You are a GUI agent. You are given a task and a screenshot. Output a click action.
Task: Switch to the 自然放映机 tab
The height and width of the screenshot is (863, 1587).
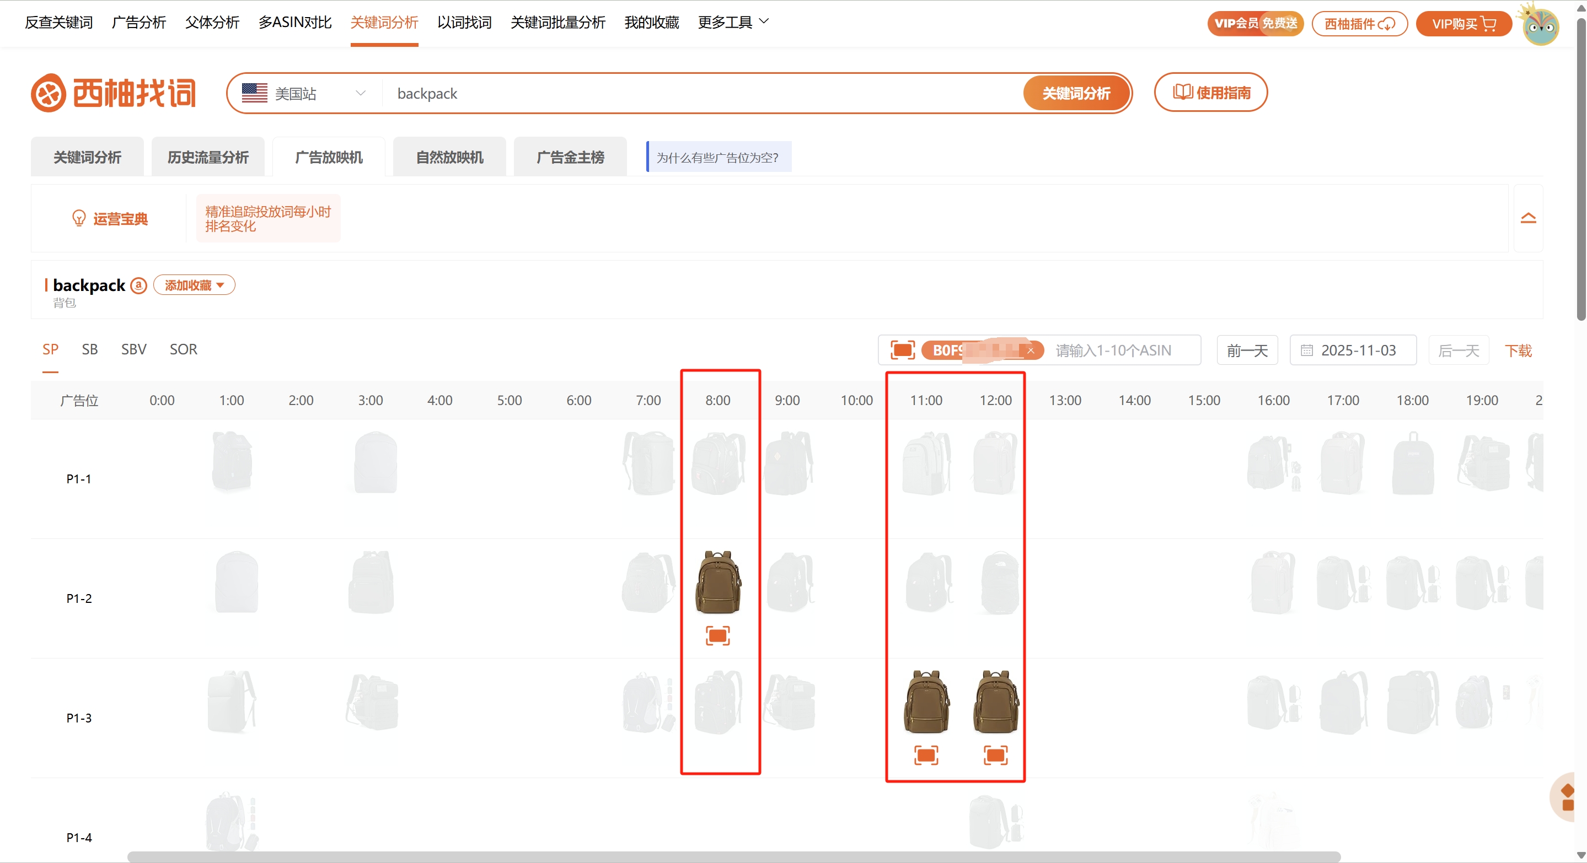click(449, 158)
